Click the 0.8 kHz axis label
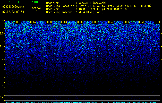 coord(2,72)
